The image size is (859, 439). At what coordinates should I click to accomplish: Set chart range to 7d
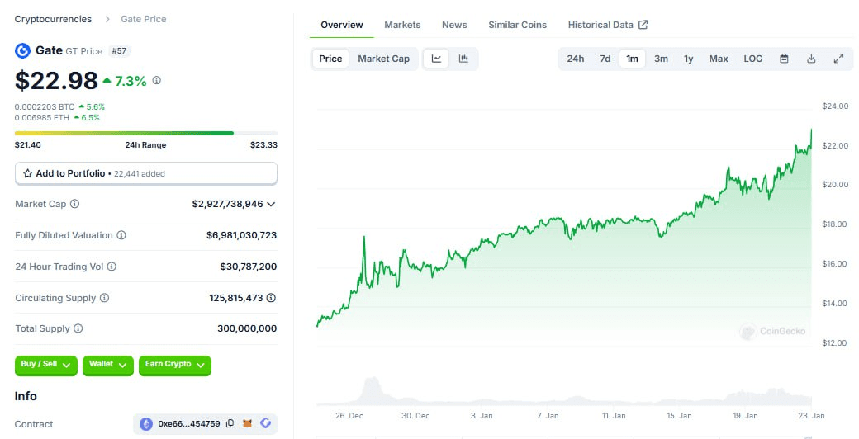(x=605, y=59)
